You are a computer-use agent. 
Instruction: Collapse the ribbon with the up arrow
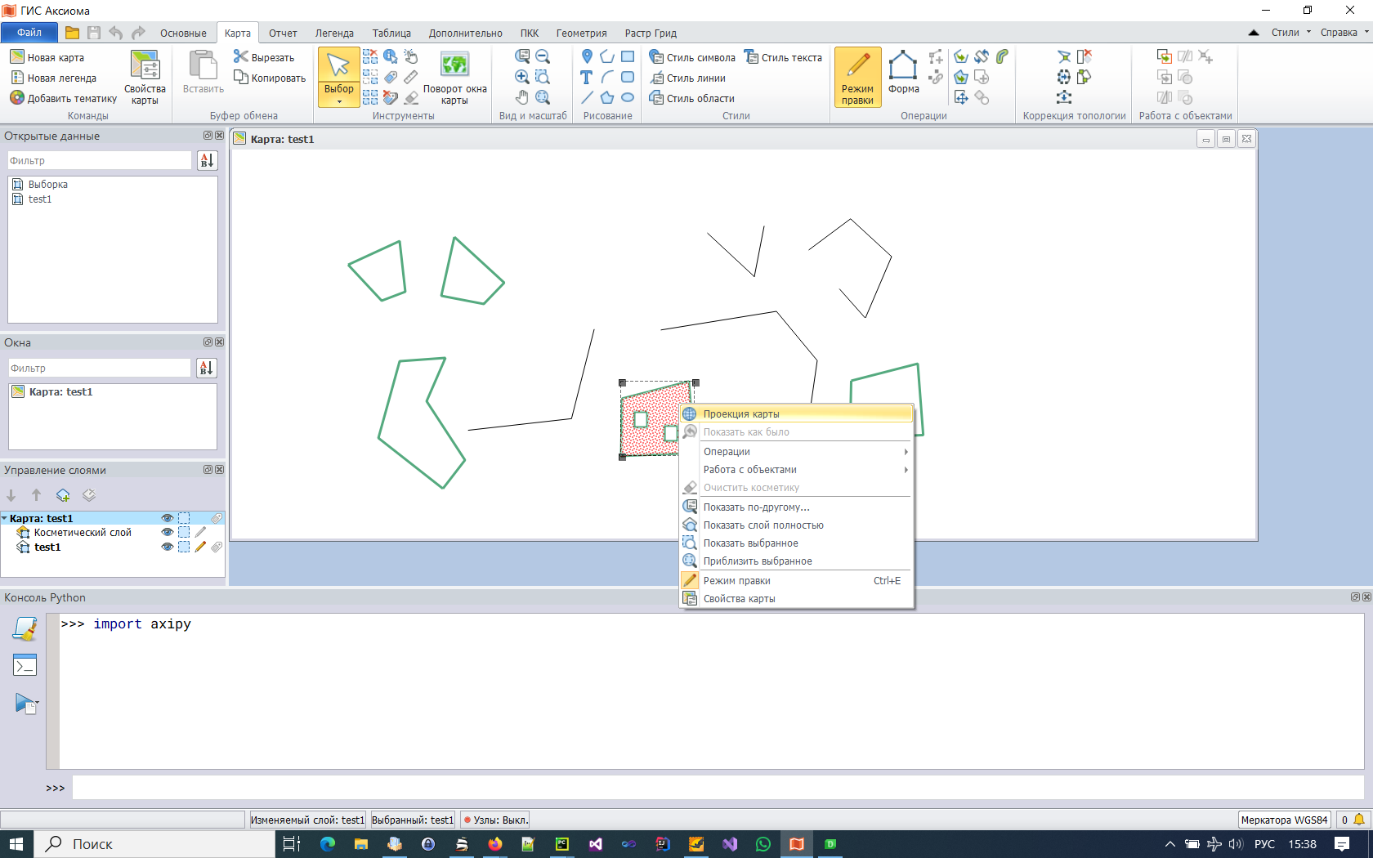(x=1254, y=33)
